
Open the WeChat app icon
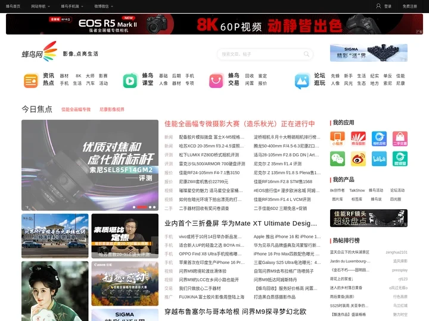pos(337,159)
